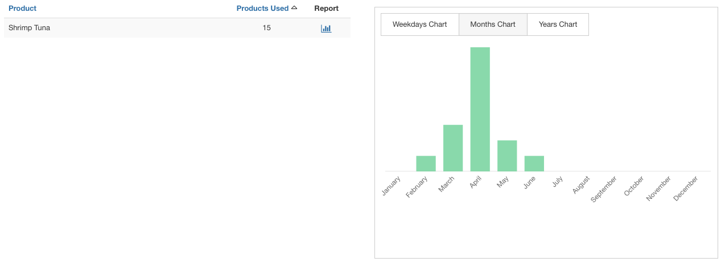Select the Shrimp Tuna product name
This screenshot has width=725, height=266.
click(30, 28)
